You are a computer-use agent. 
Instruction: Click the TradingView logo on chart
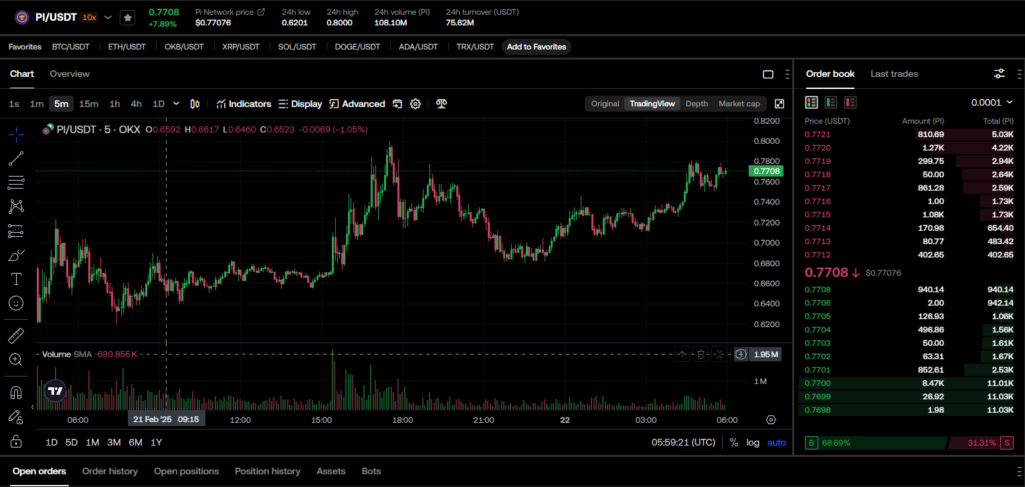coord(56,391)
